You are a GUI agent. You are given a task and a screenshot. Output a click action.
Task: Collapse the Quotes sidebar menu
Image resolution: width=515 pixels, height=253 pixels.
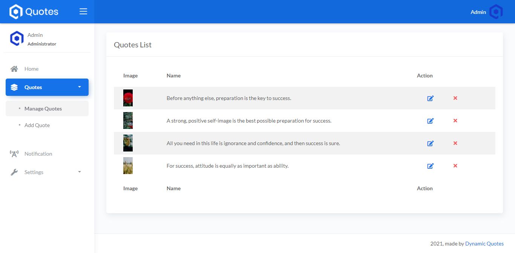point(47,87)
